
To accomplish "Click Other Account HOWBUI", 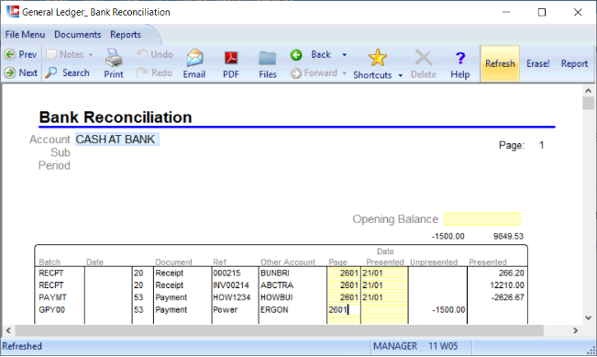I will [x=276, y=297].
